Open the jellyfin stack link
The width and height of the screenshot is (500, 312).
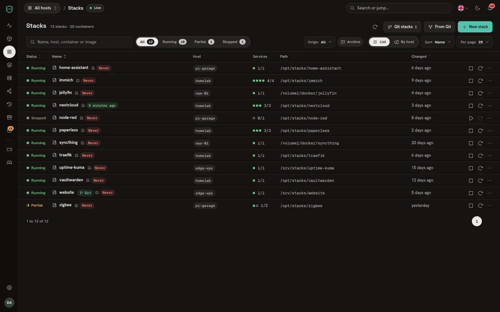pyautogui.click(x=66, y=93)
